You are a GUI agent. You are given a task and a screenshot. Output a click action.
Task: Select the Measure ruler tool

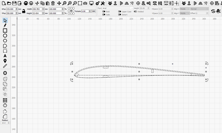pyautogui.click(x=5, y=66)
